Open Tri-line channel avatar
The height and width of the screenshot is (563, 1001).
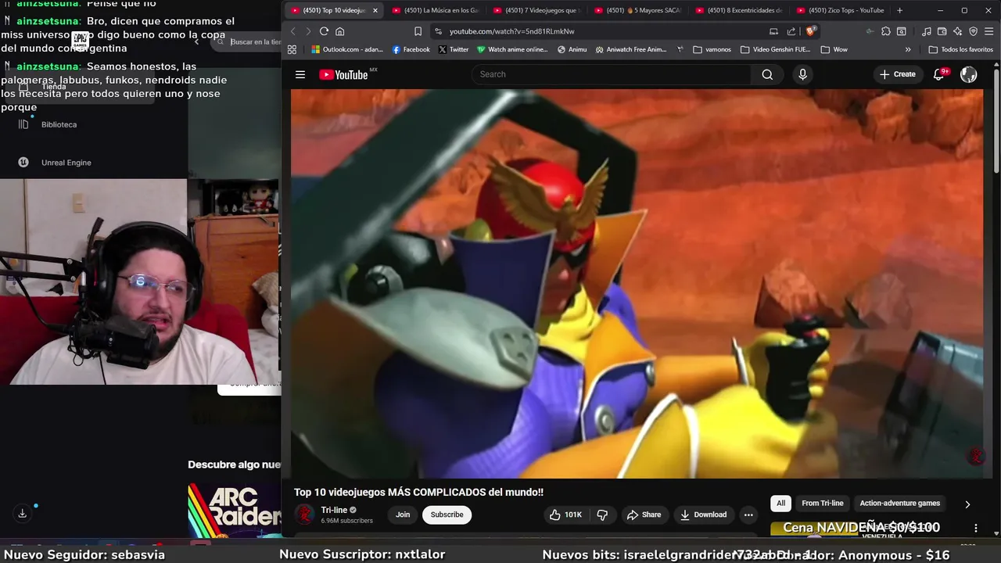point(304,515)
